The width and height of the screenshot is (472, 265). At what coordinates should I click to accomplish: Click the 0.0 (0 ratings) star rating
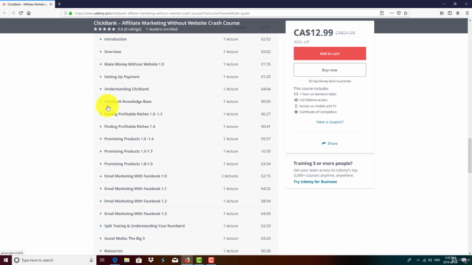[117, 29]
